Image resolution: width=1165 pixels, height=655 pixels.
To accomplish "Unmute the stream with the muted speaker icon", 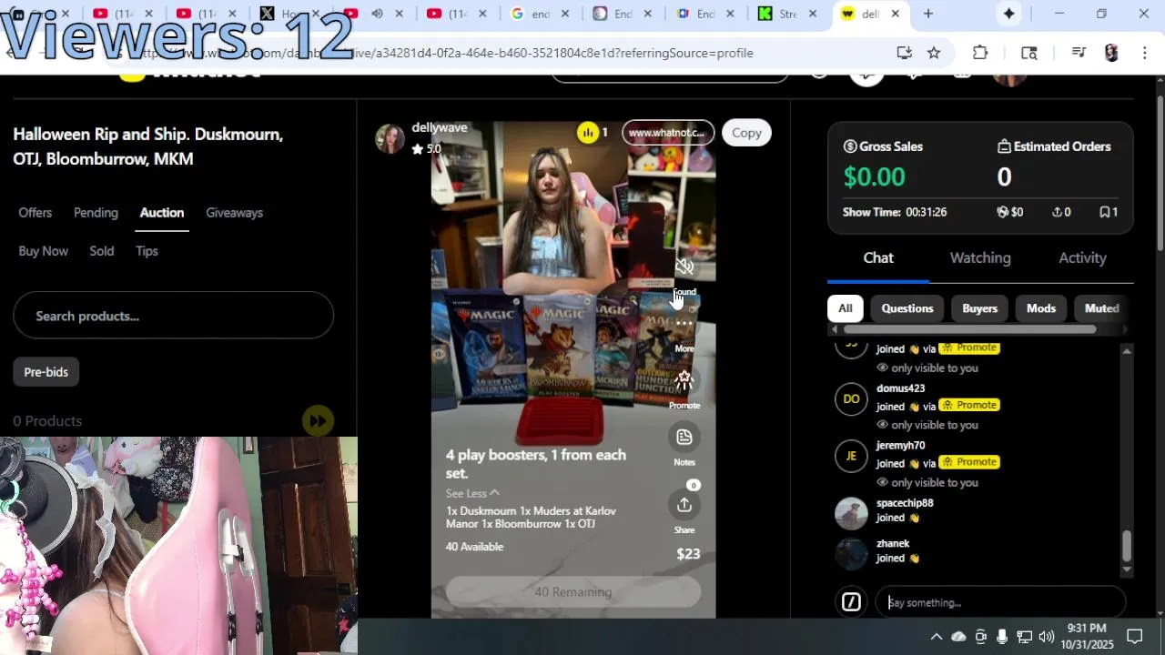I will tap(684, 267).
